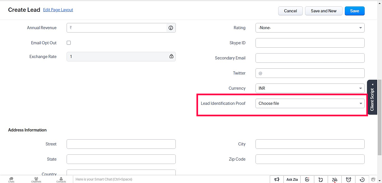Open the Lead Identification Proof dropdown
The height and width of the screenshot is (183, 382).
(x=310, y=103)
